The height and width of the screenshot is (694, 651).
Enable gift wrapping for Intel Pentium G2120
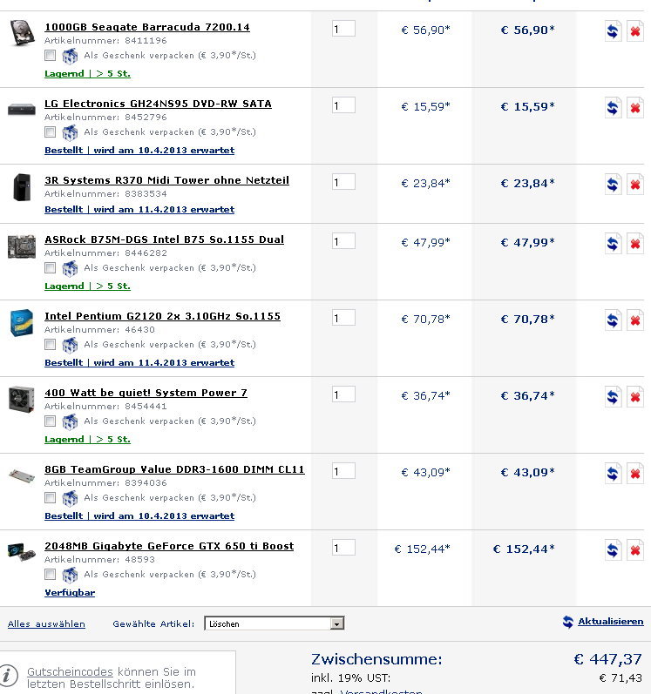coord(50,344)
